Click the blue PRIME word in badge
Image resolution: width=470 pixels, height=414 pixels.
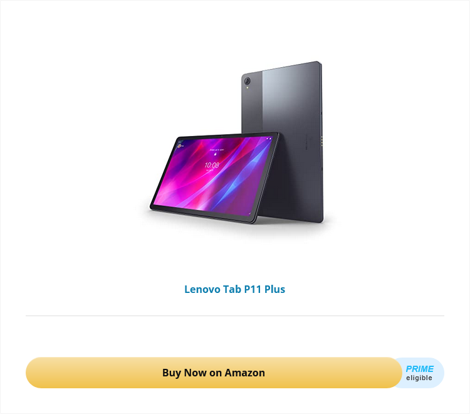point(420,369)
